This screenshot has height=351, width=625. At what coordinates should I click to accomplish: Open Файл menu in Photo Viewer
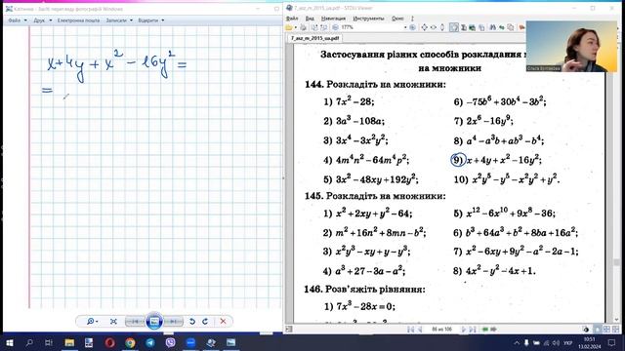point(18,20)
